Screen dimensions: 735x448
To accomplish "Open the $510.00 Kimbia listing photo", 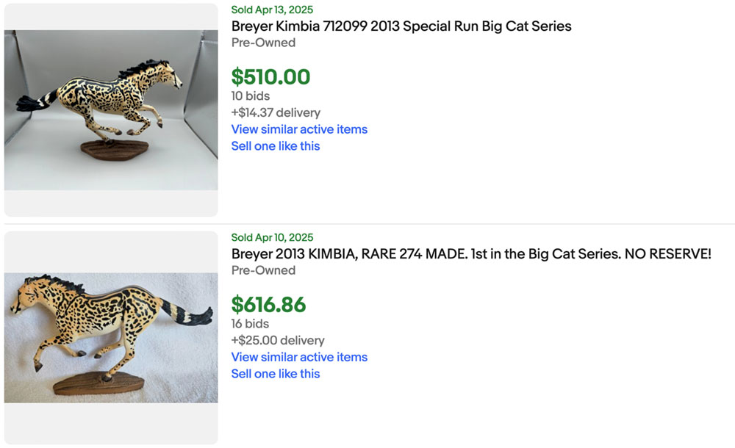I will (x=111, y=110).
